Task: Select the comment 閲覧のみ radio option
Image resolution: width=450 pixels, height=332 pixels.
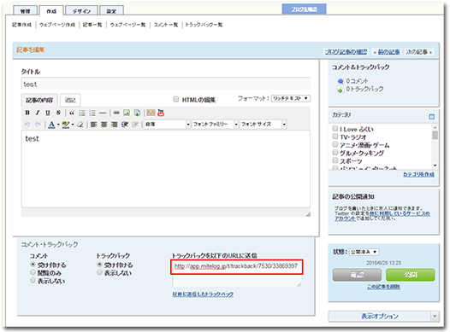Action: tap(33, 272)
